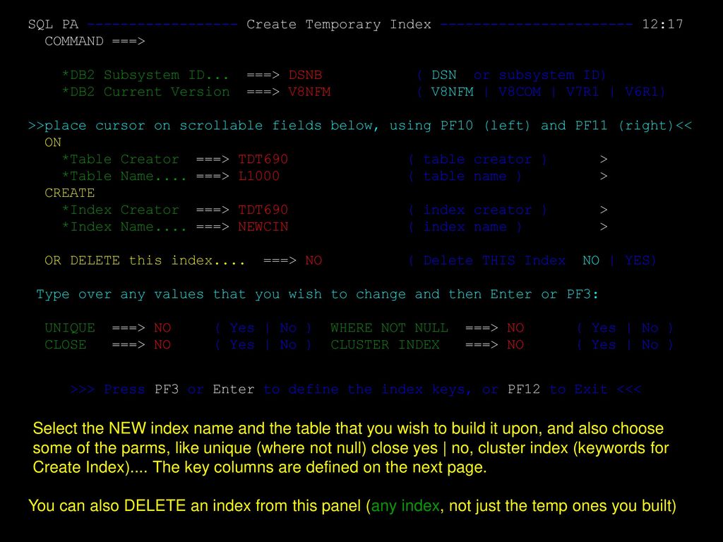Screen dimensions: 723x542
Task: Place cursor on Index Creator value TDT690
Action: tap(263, 210)
